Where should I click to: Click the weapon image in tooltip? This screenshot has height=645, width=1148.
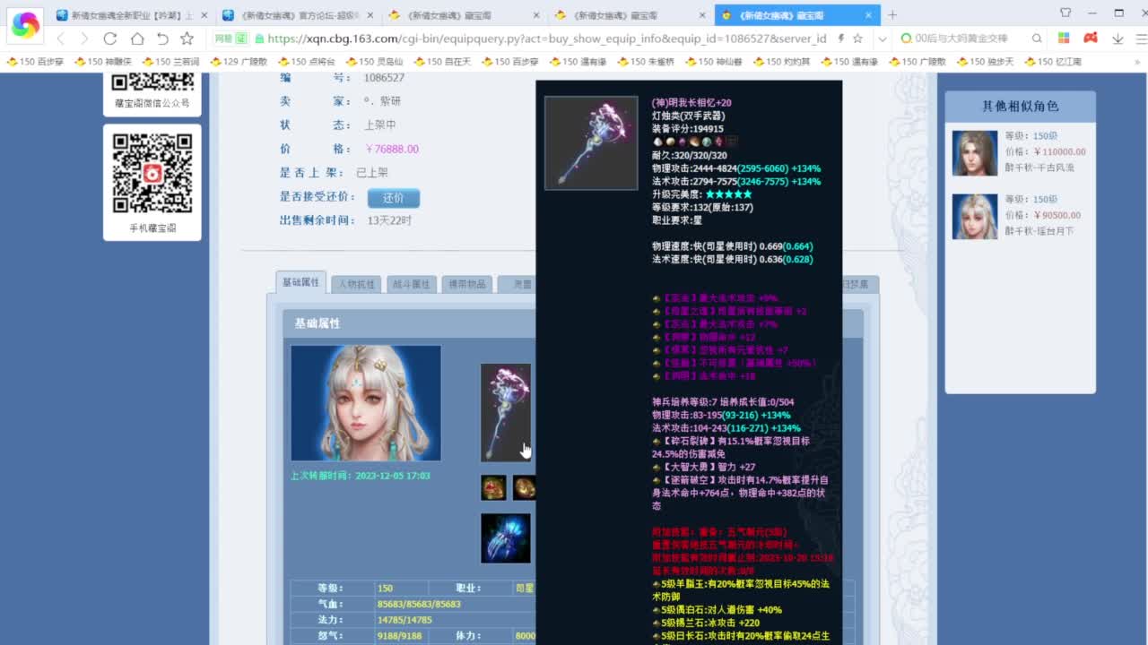coord(591,143)
